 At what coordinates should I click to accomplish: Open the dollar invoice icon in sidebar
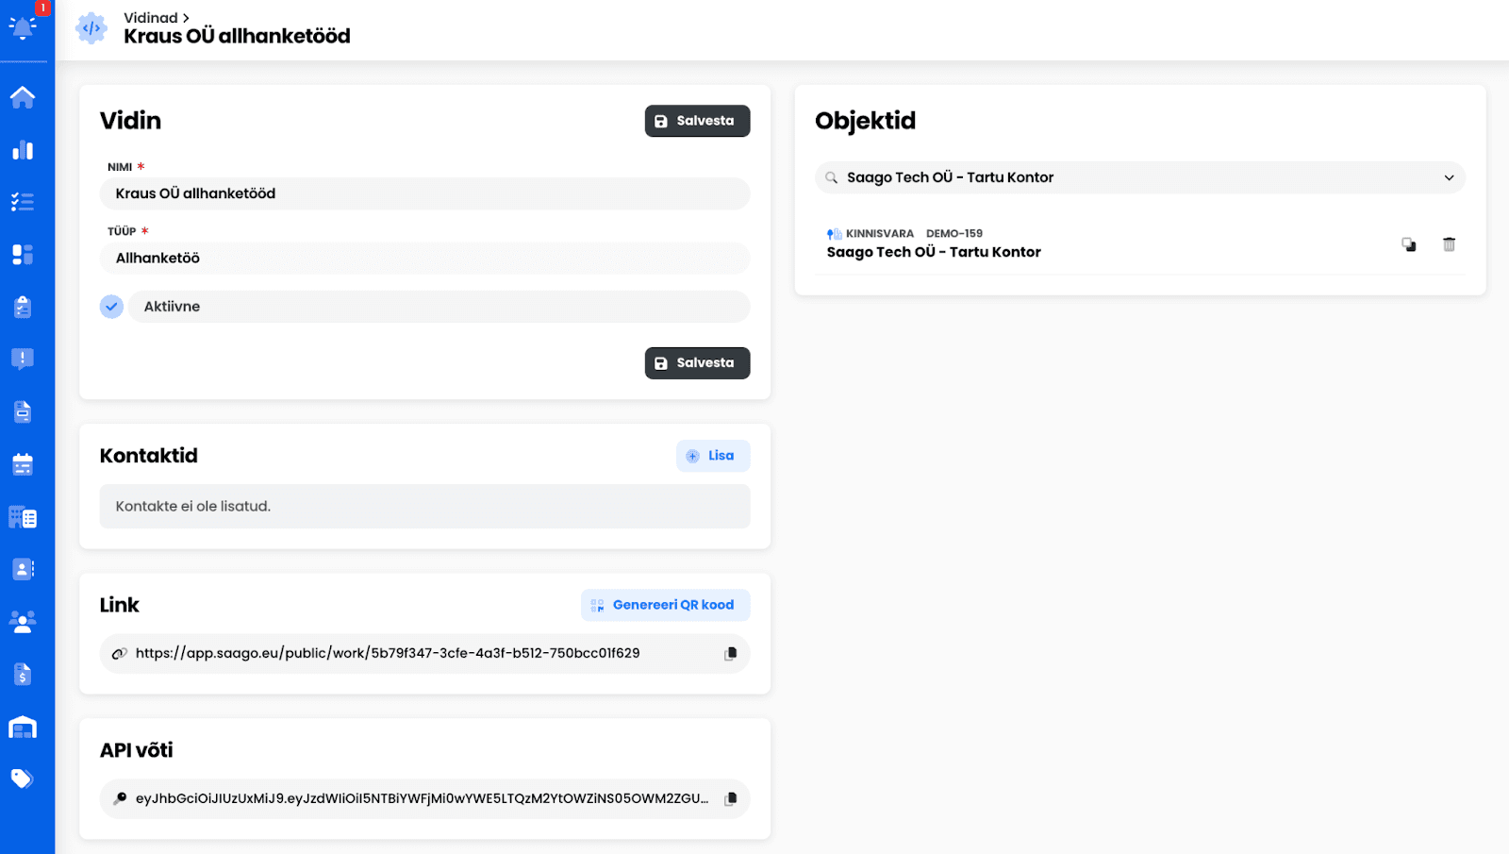(23, 674)
